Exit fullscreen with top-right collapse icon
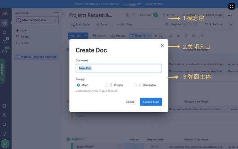The height and width of the screenshot is (149, 238). [x=232, y=6]
